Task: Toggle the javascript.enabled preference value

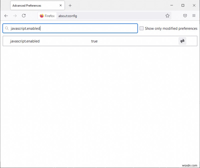Action: click(182, 41)
